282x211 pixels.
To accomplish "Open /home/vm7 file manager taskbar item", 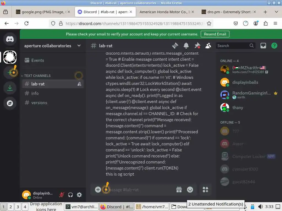I will click(x=152, y=207).
